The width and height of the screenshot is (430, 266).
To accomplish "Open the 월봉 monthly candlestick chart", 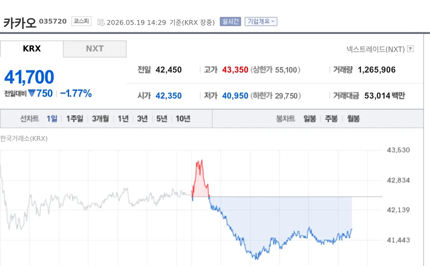I will (353, 119).
